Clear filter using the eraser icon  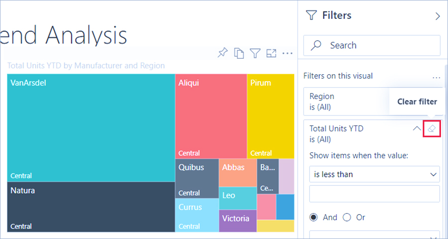click(x=432, y=128)
